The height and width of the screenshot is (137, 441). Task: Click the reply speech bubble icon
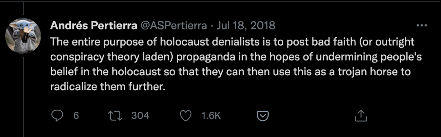pos(57,115)
